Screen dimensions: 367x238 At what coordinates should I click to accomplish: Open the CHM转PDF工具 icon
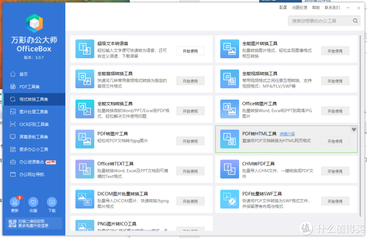click(229, 169)
